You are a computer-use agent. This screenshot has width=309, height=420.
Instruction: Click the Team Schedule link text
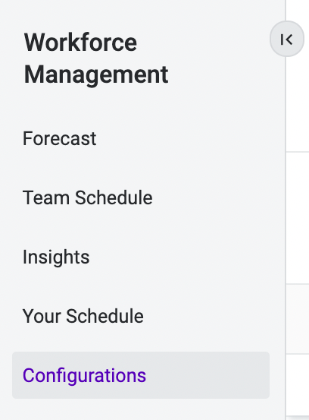point(88,198)
